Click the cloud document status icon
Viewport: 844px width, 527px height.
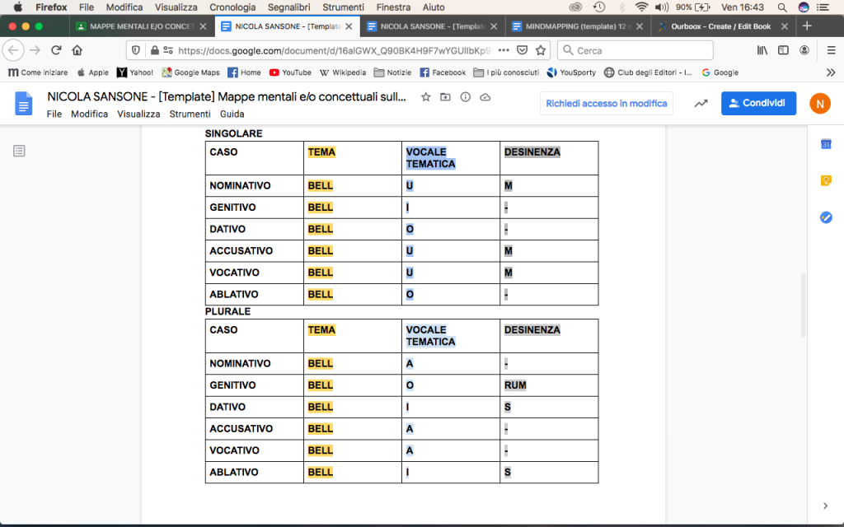(485, 97)
